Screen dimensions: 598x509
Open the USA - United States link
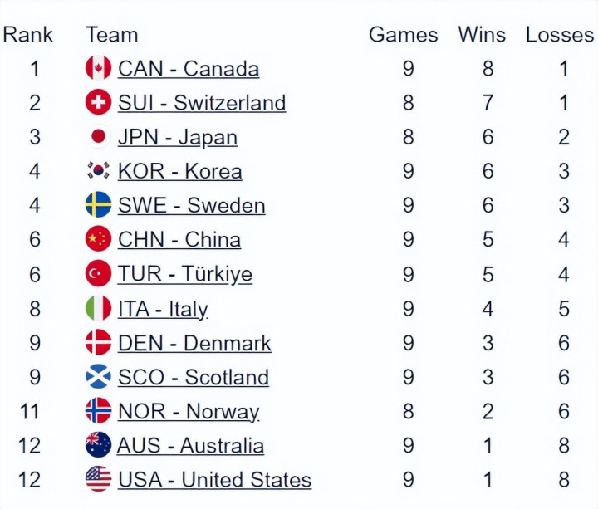click(x=214, y=479)
